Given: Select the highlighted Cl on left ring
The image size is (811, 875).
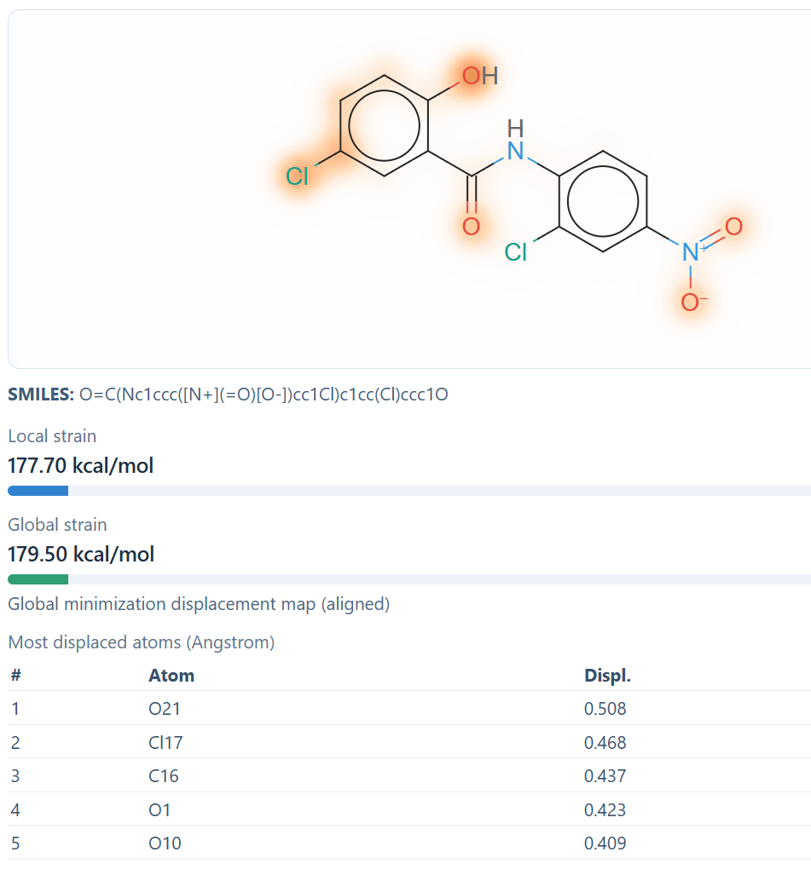Looking at the screenshot, I should point(297,176).
